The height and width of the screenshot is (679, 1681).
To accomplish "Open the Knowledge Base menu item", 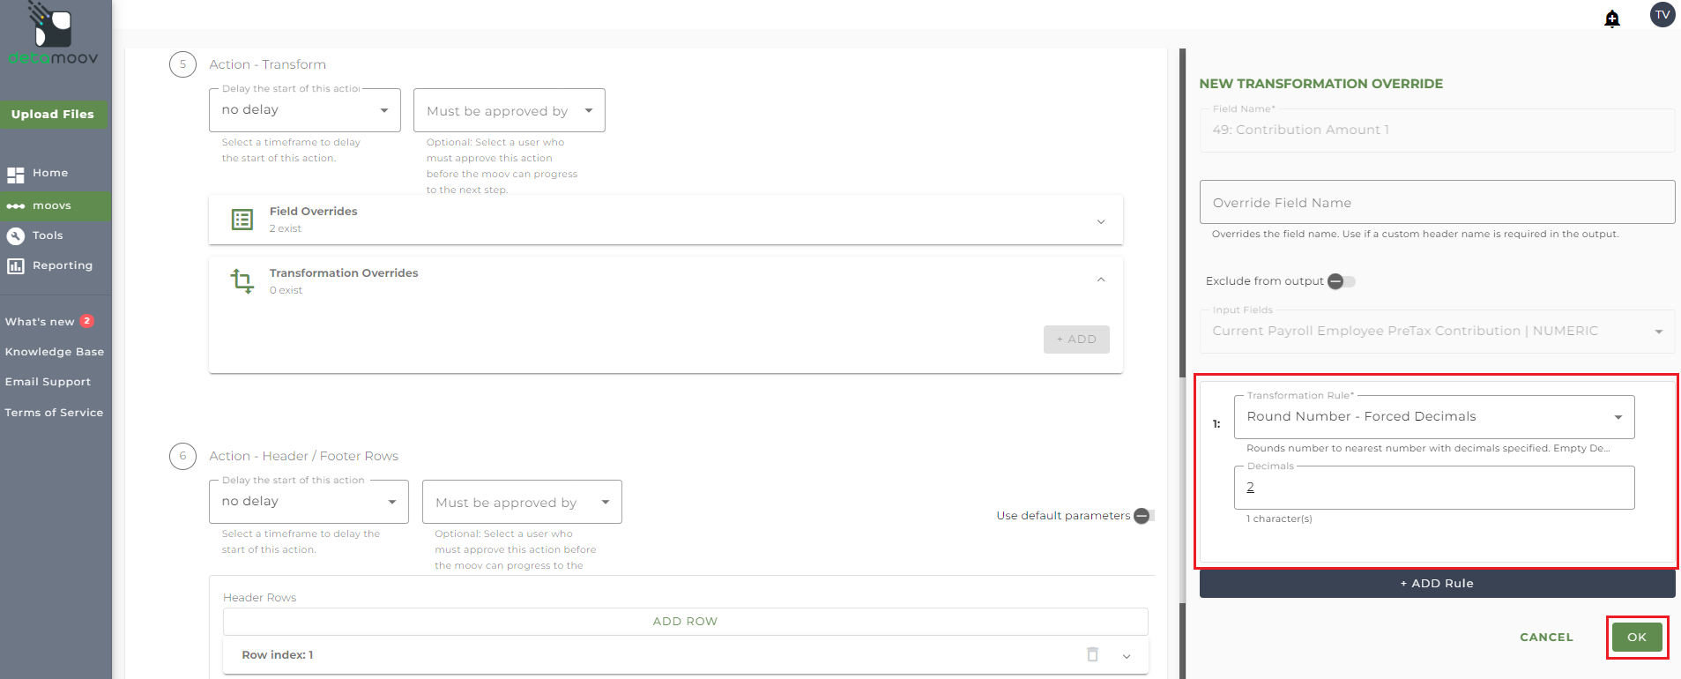I will pos(55,352).
